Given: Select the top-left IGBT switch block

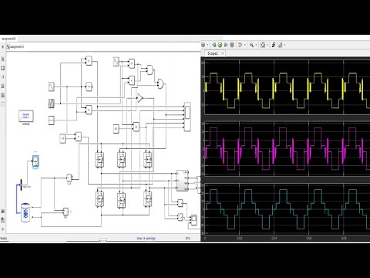Looking at the screenshot, I should click(99, 160).
